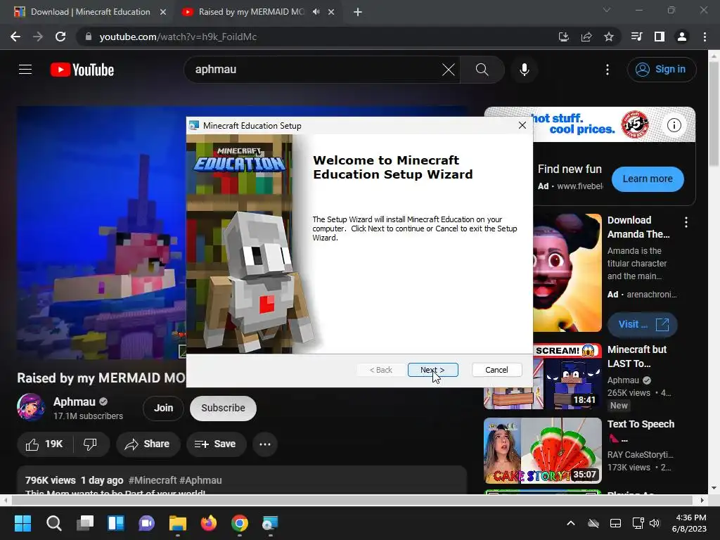Close the Minecraft Education Setup dialog

522,125
